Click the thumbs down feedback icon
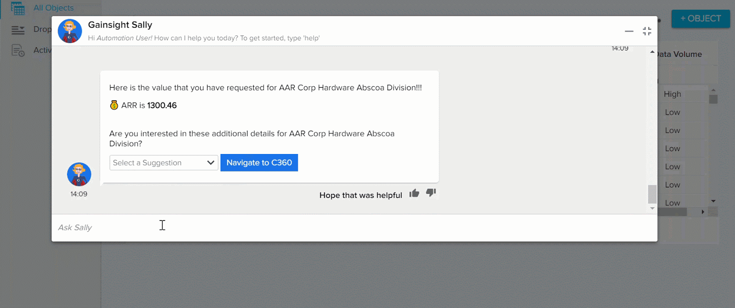 (x=431, y=193)
